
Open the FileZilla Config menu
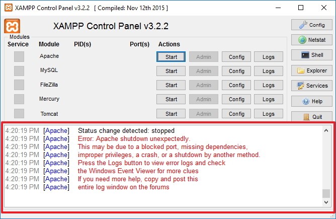click(x=236, y=85)
